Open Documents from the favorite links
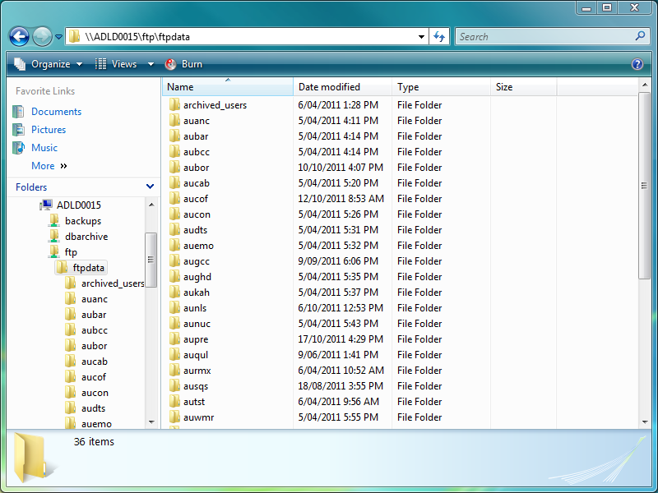Screen dimensions: 658x493 (x=55, y=111)
